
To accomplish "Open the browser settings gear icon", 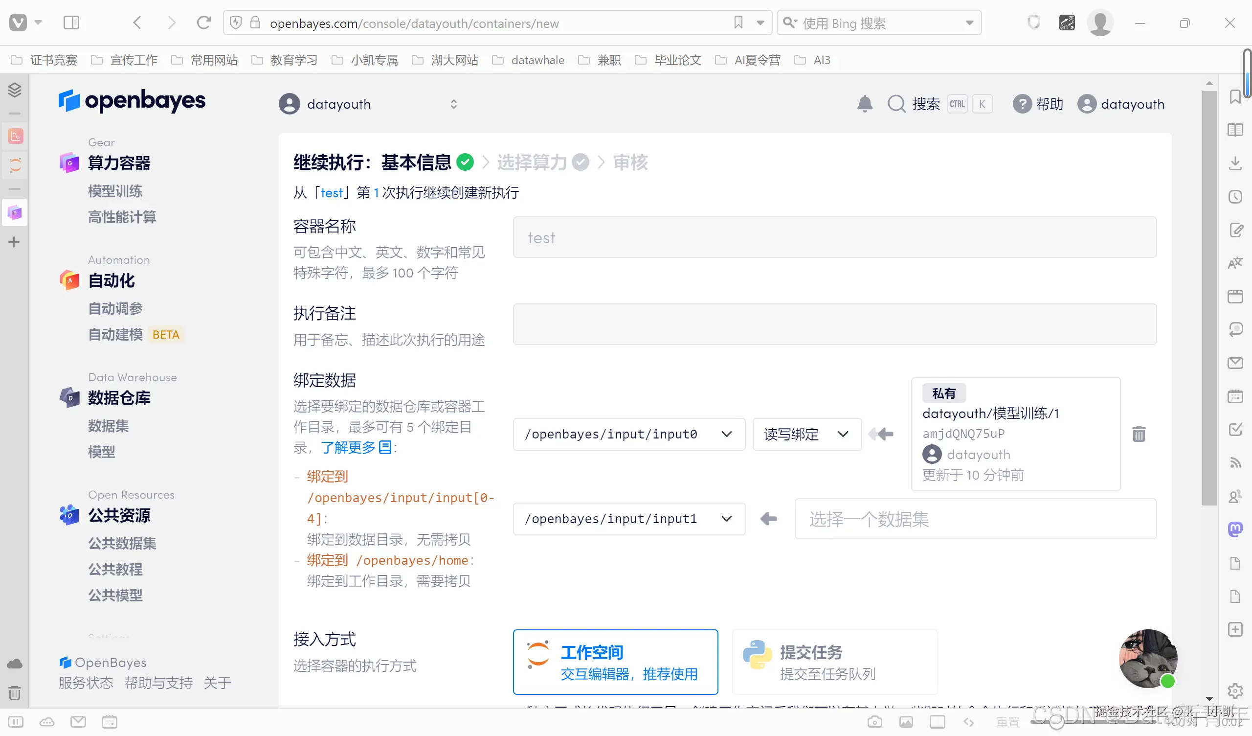I will click(1234, 691).
